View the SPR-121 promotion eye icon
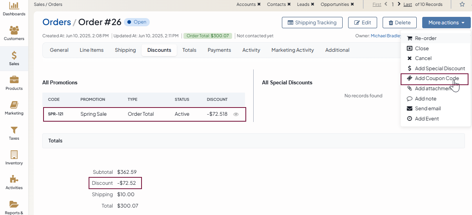 pos(236,115)
